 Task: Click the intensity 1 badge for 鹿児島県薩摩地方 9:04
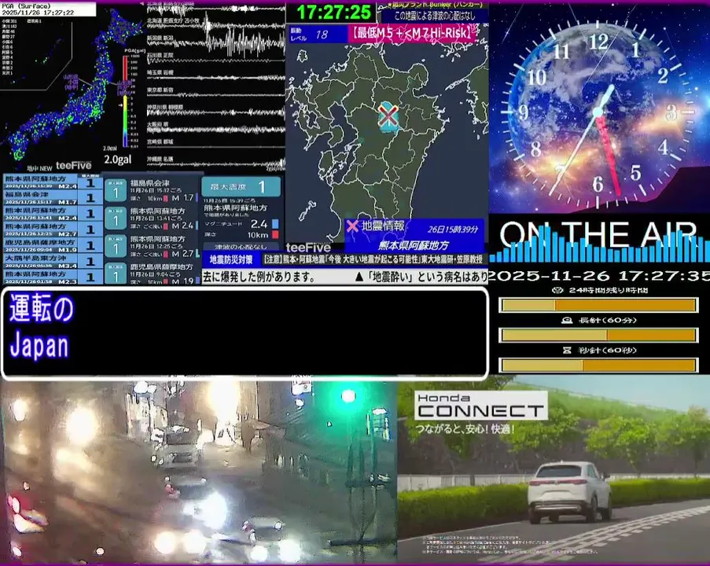pos(116,274)
